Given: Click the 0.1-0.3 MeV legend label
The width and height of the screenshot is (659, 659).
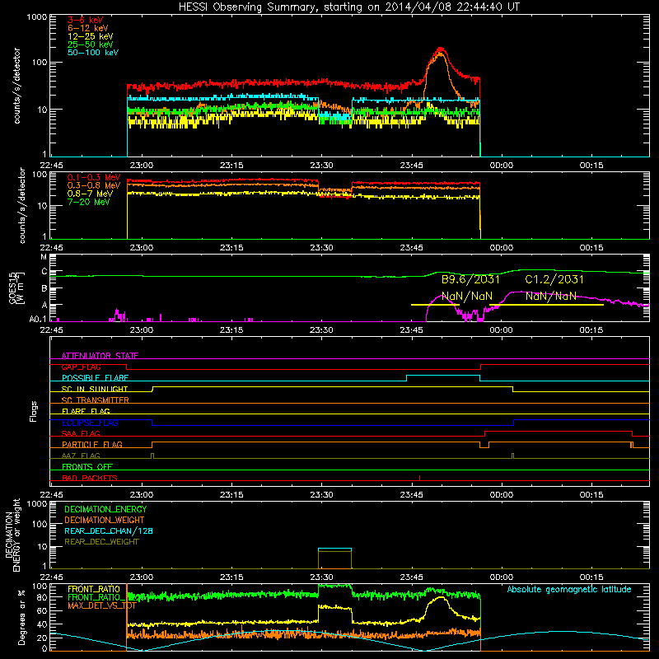Looking at the screenshot, I should tap(94, 177).
